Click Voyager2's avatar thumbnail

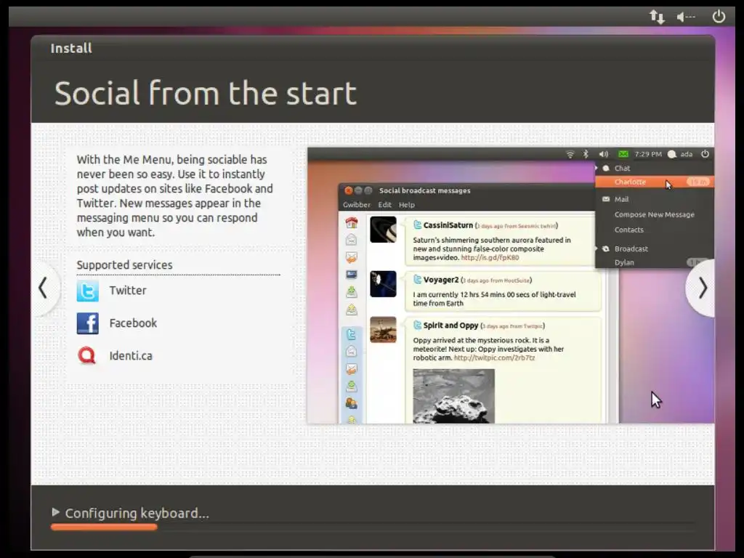point(383,284)
